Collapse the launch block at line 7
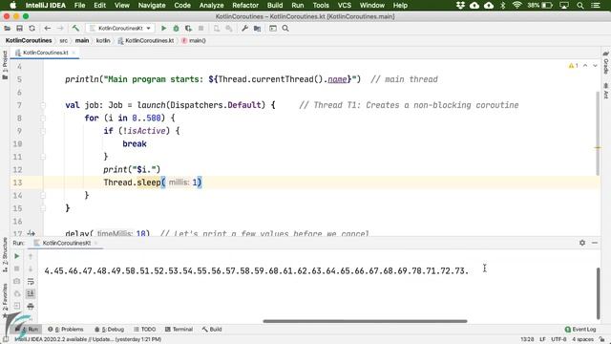This screenshot has width=611, height=344. [x=43, y=105]
